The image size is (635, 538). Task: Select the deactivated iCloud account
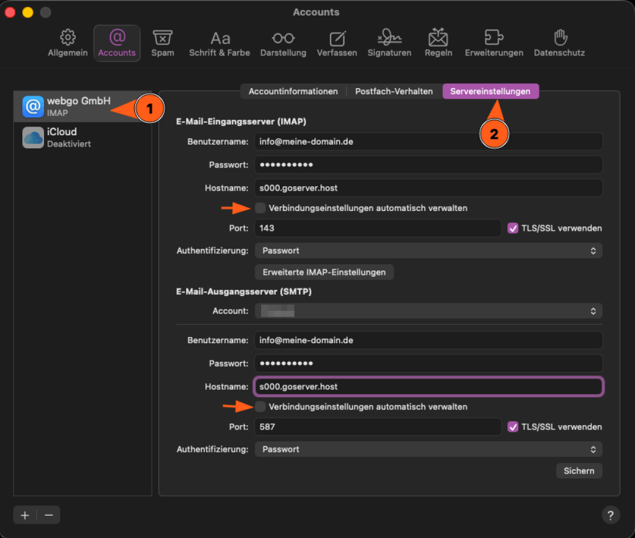[82, 137]
